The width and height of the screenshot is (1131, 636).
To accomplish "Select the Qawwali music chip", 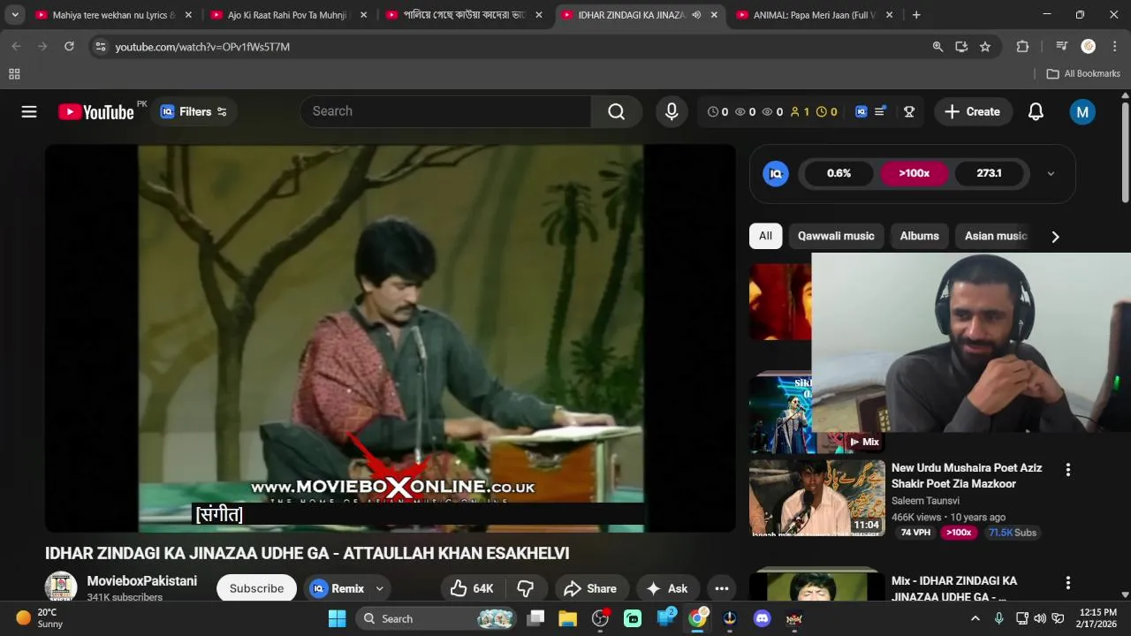I will pyautogui.click(x=836, y=236).
